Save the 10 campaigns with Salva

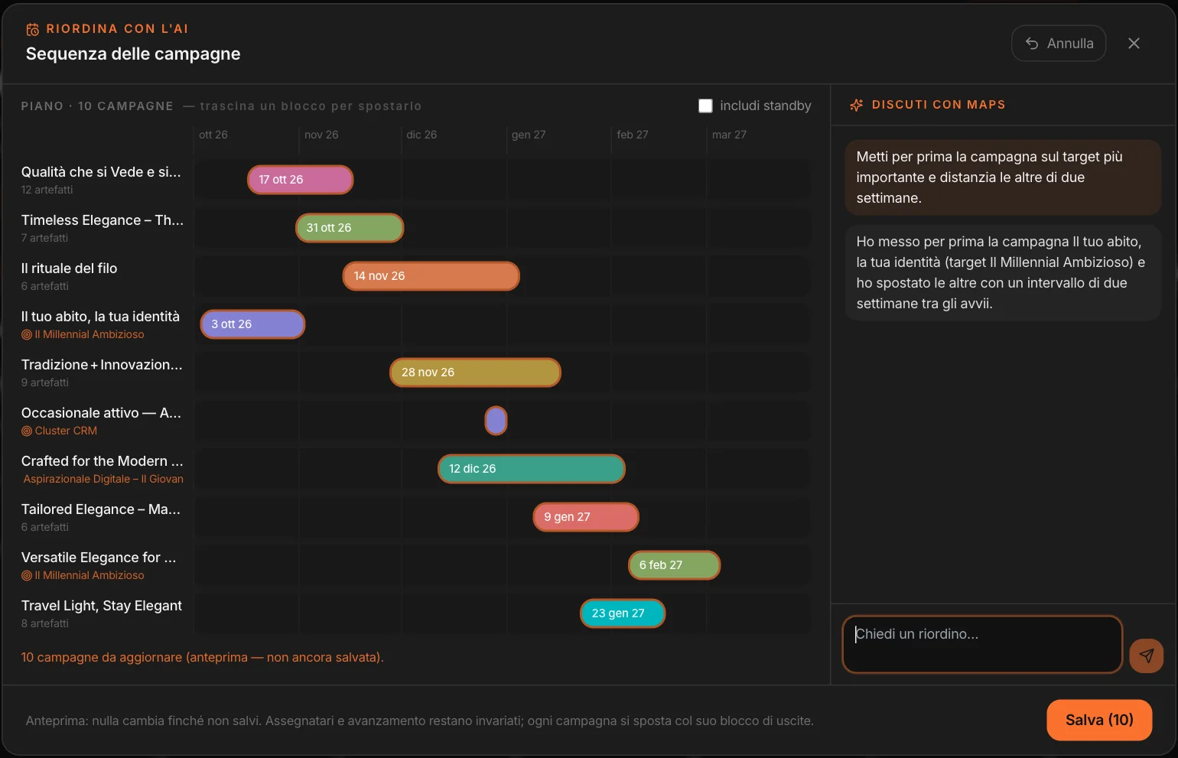1099,720
